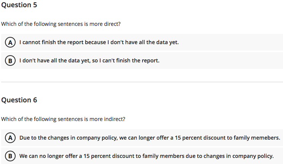Click the "more indirect?" question prompt
This screenshot has width=283, height=164.
click(63, 119)
